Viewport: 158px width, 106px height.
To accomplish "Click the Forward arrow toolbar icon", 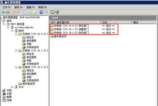I will coord(8,12).
